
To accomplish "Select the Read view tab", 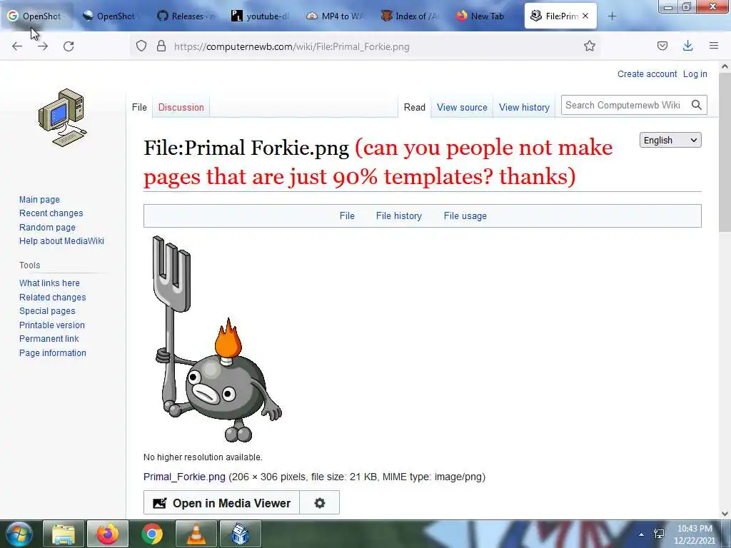I will click(415, 107).
